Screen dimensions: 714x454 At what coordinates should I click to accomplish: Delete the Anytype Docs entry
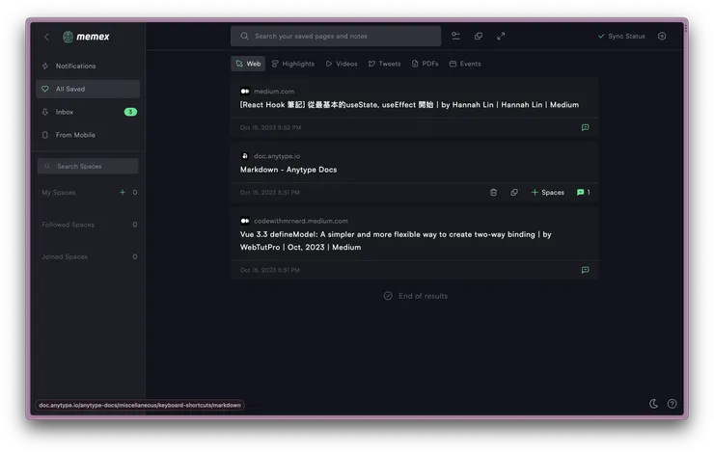point(494,193)
